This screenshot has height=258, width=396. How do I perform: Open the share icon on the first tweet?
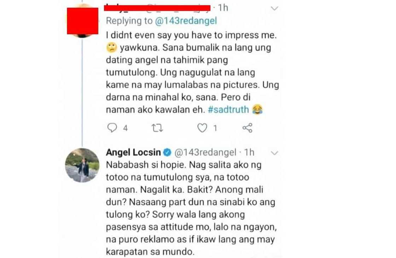[247, 128]
